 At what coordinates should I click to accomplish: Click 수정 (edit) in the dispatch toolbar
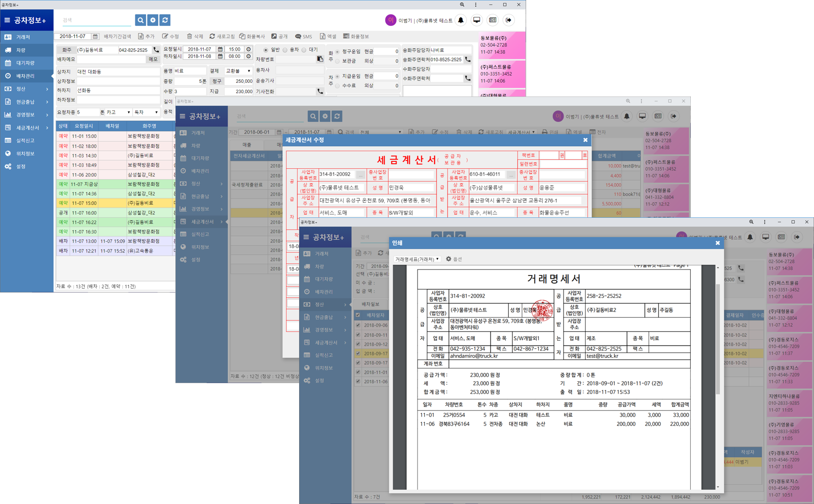coord(170,37)
